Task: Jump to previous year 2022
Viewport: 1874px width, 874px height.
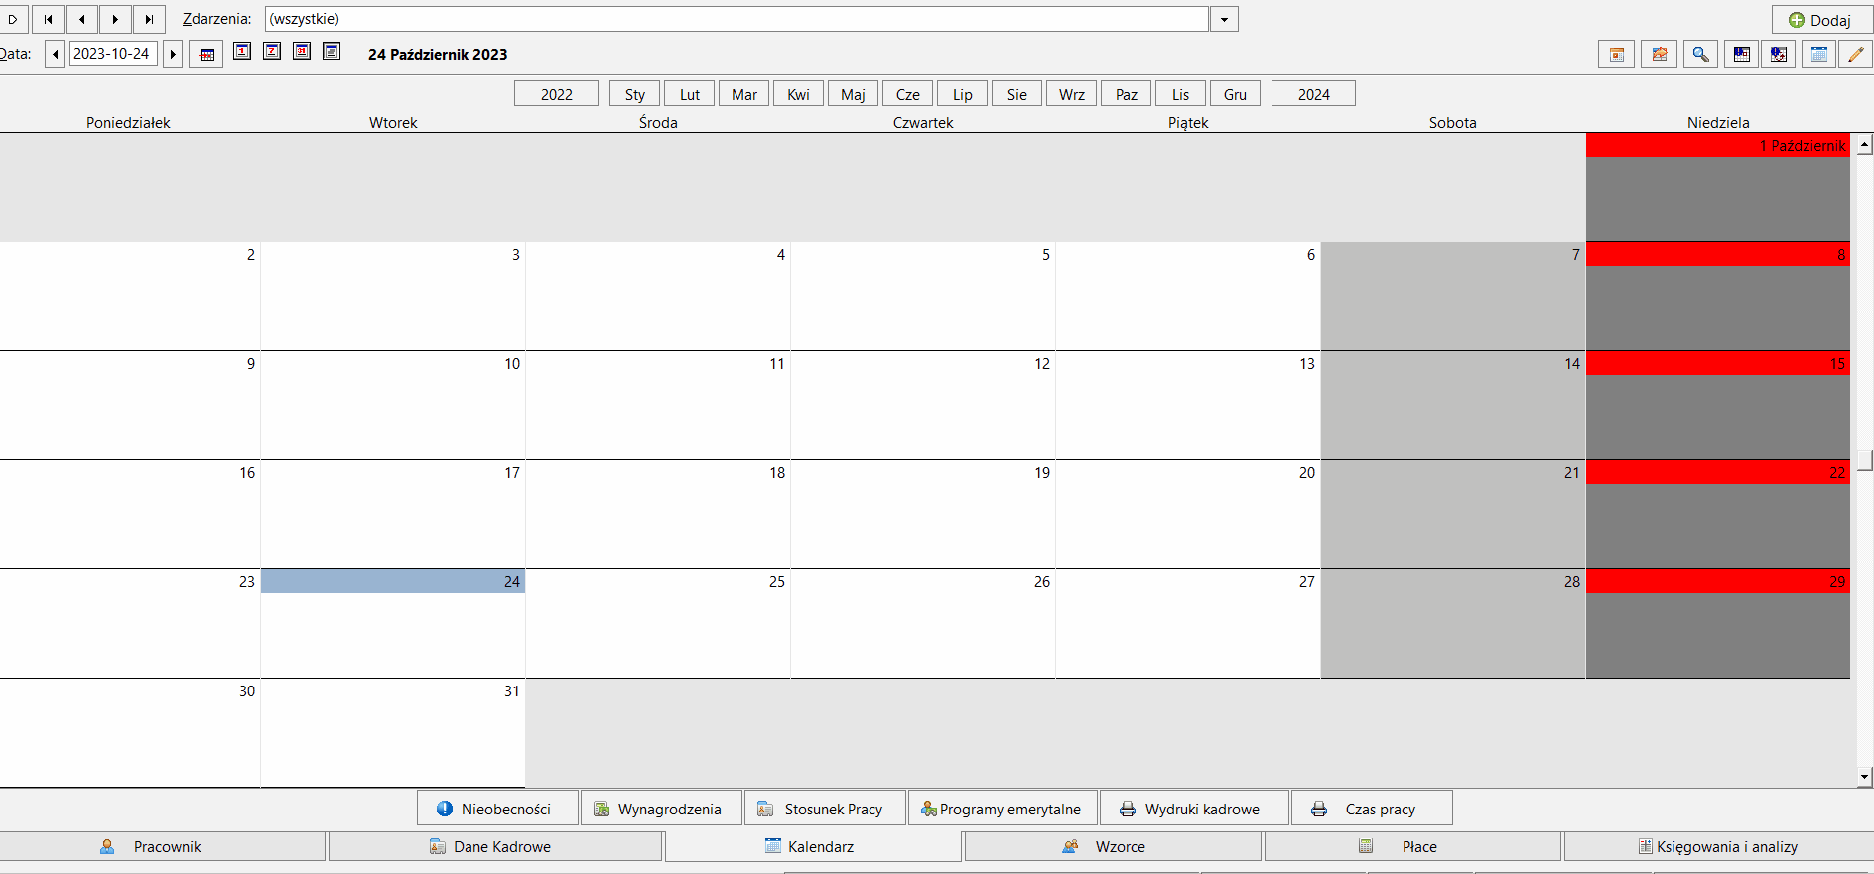Action: click(556, 94)
